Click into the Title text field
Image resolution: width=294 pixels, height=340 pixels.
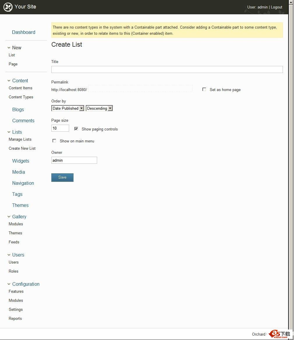pos(167,69)
